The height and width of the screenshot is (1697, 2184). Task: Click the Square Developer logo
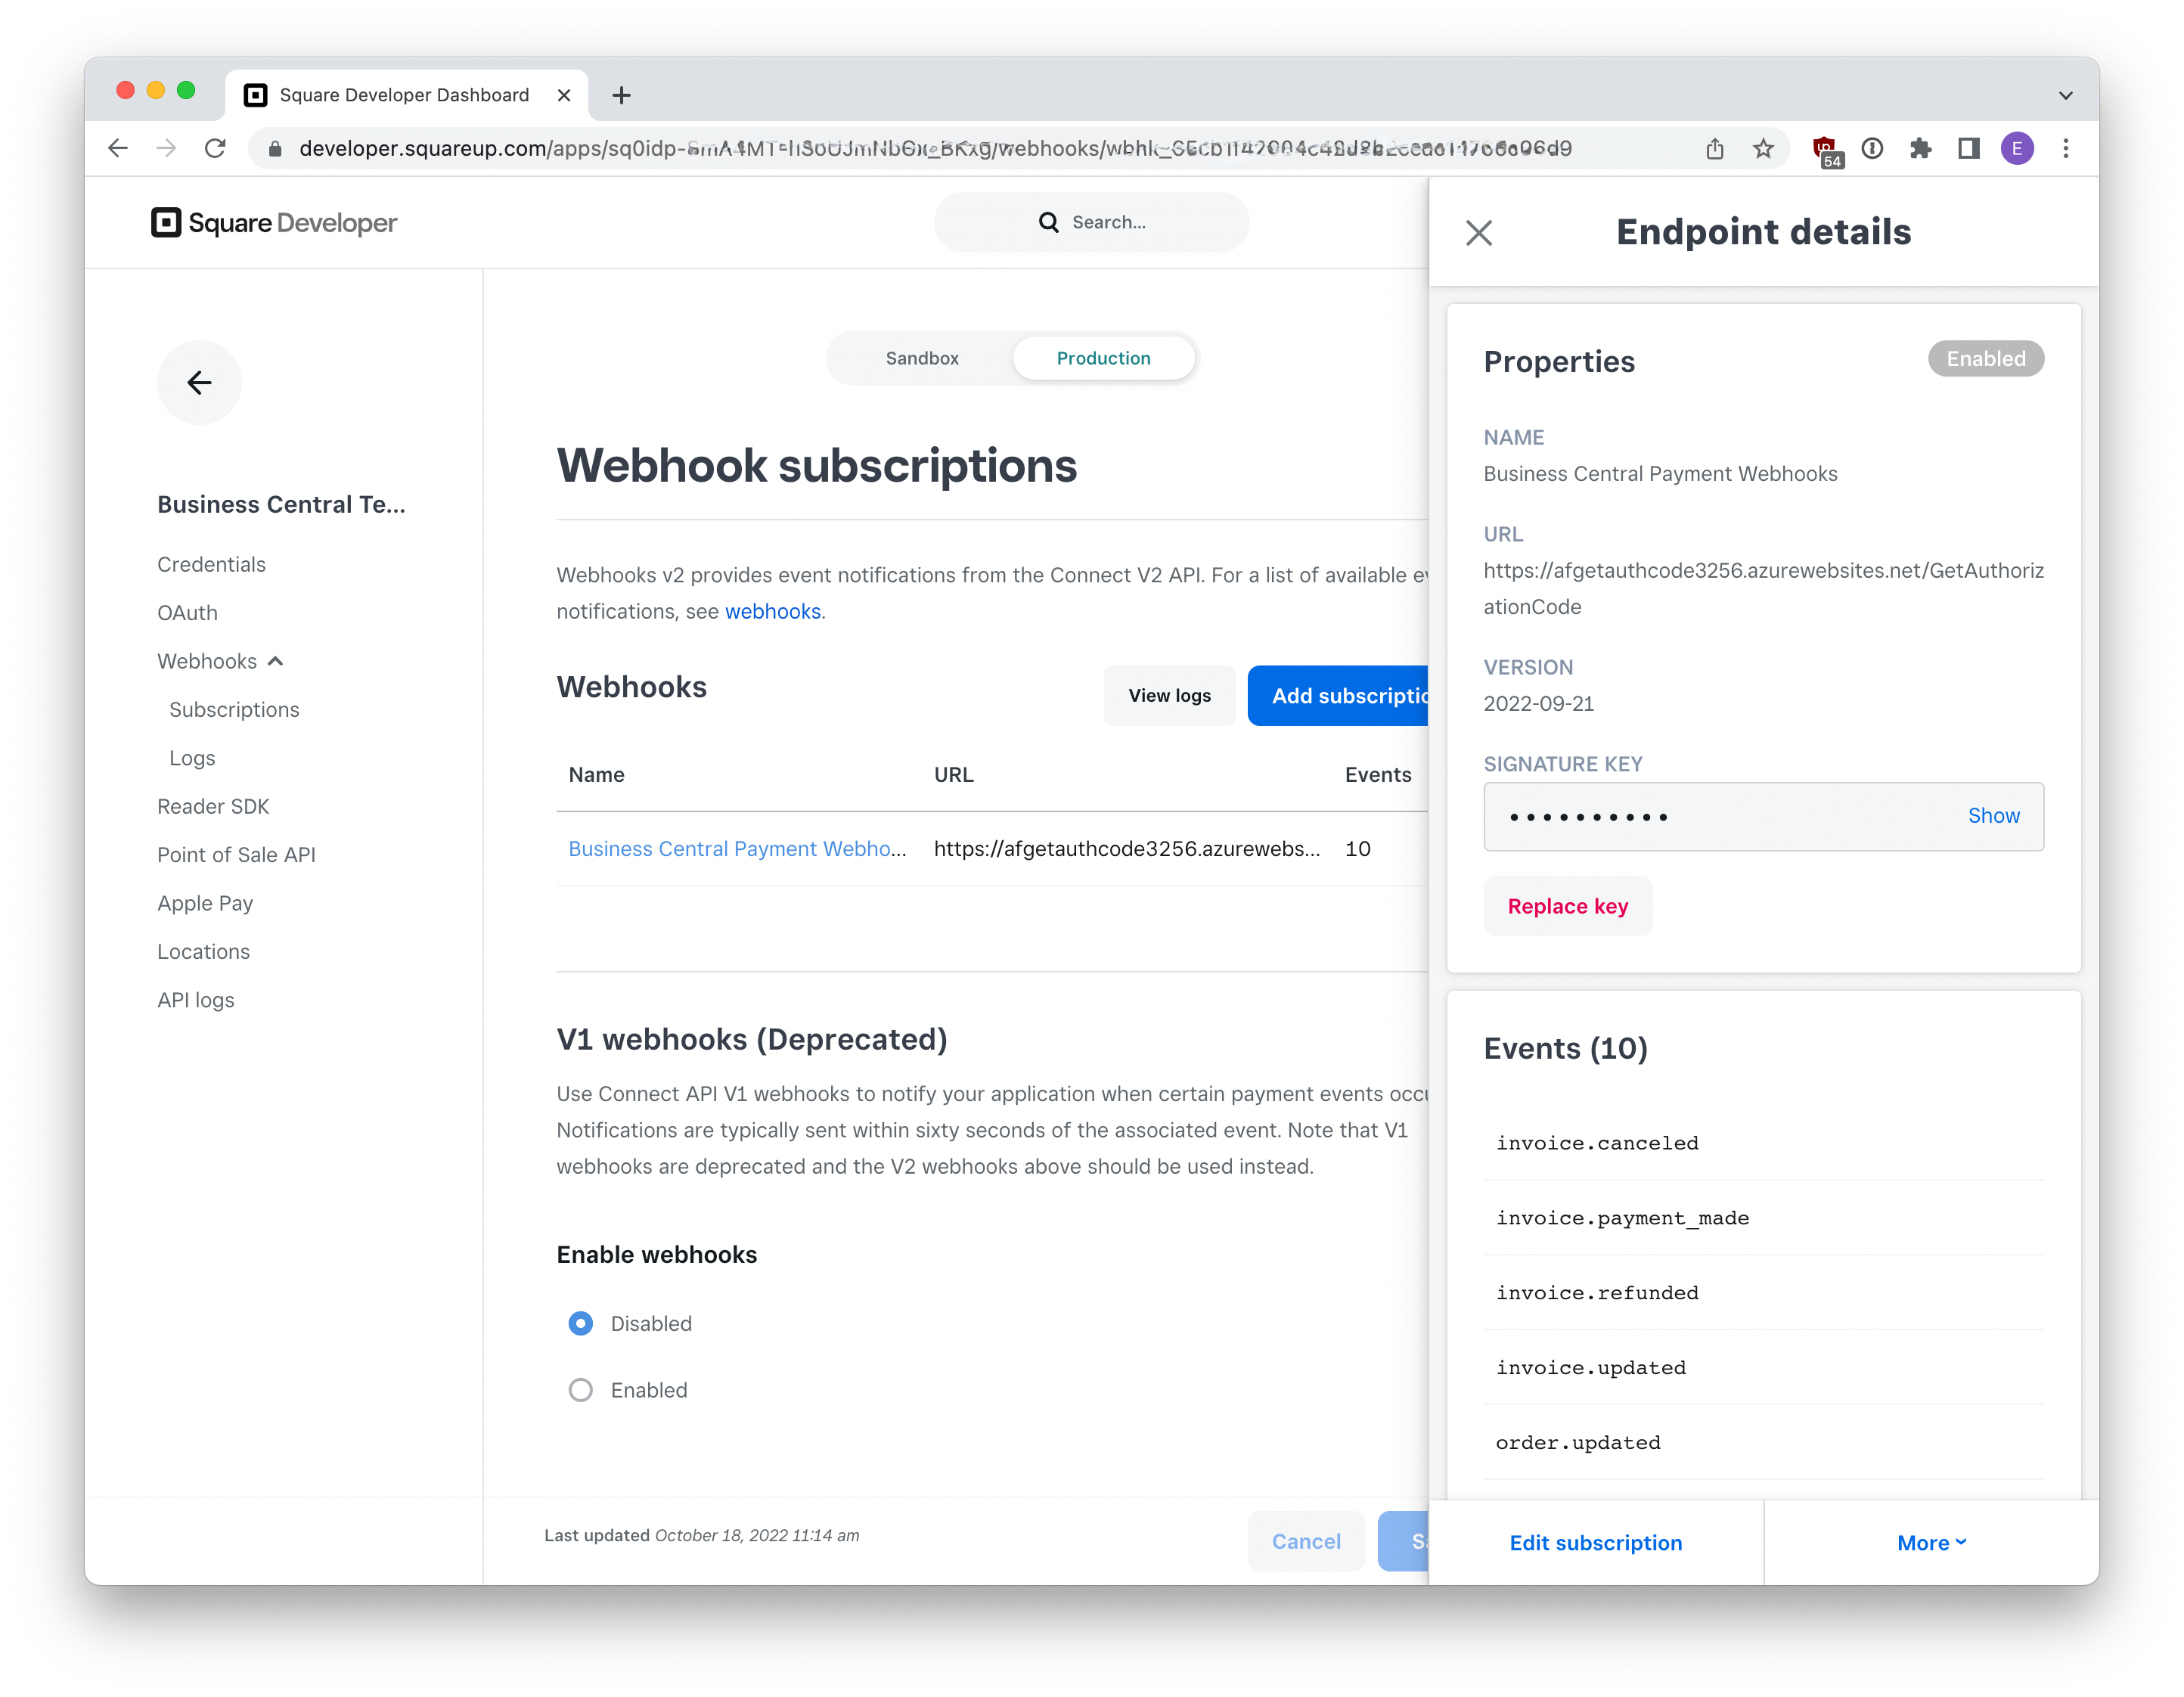[x=274, y=223]
